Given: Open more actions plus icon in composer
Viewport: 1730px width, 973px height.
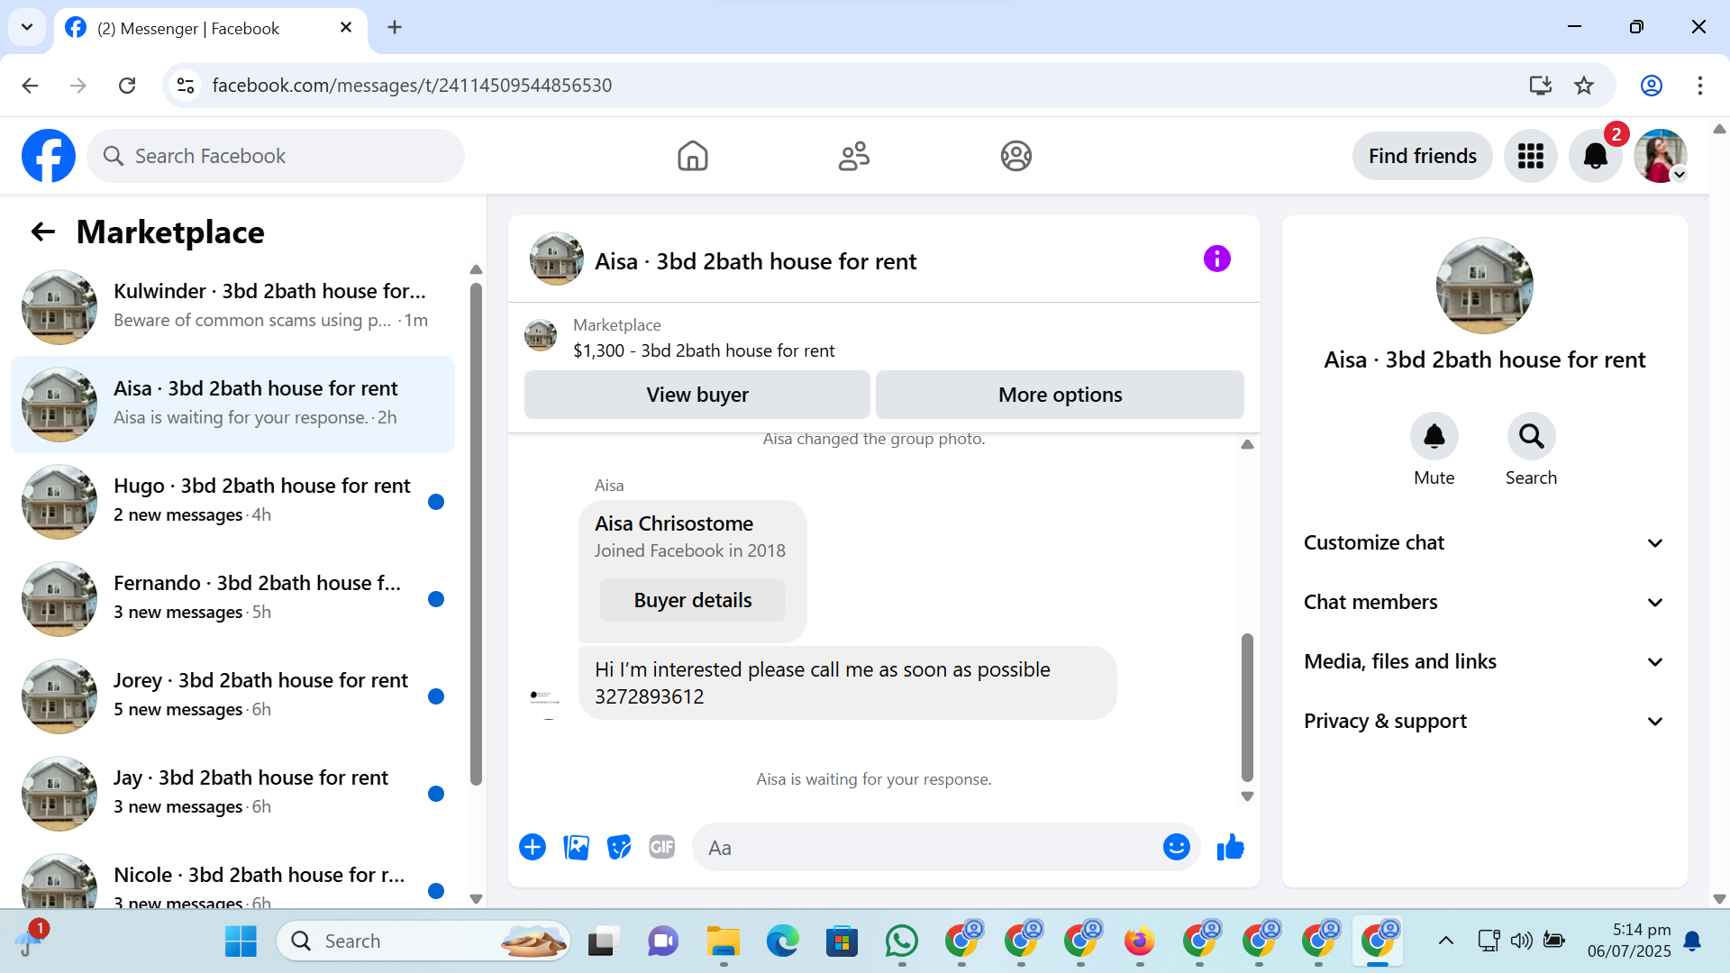Looking at the screenshot, I should tap(533, 847).
